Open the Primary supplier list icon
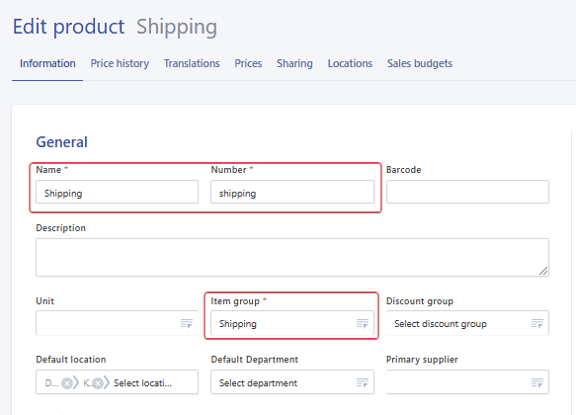Viewport: 576px width, 415px height. coord(537,382)
